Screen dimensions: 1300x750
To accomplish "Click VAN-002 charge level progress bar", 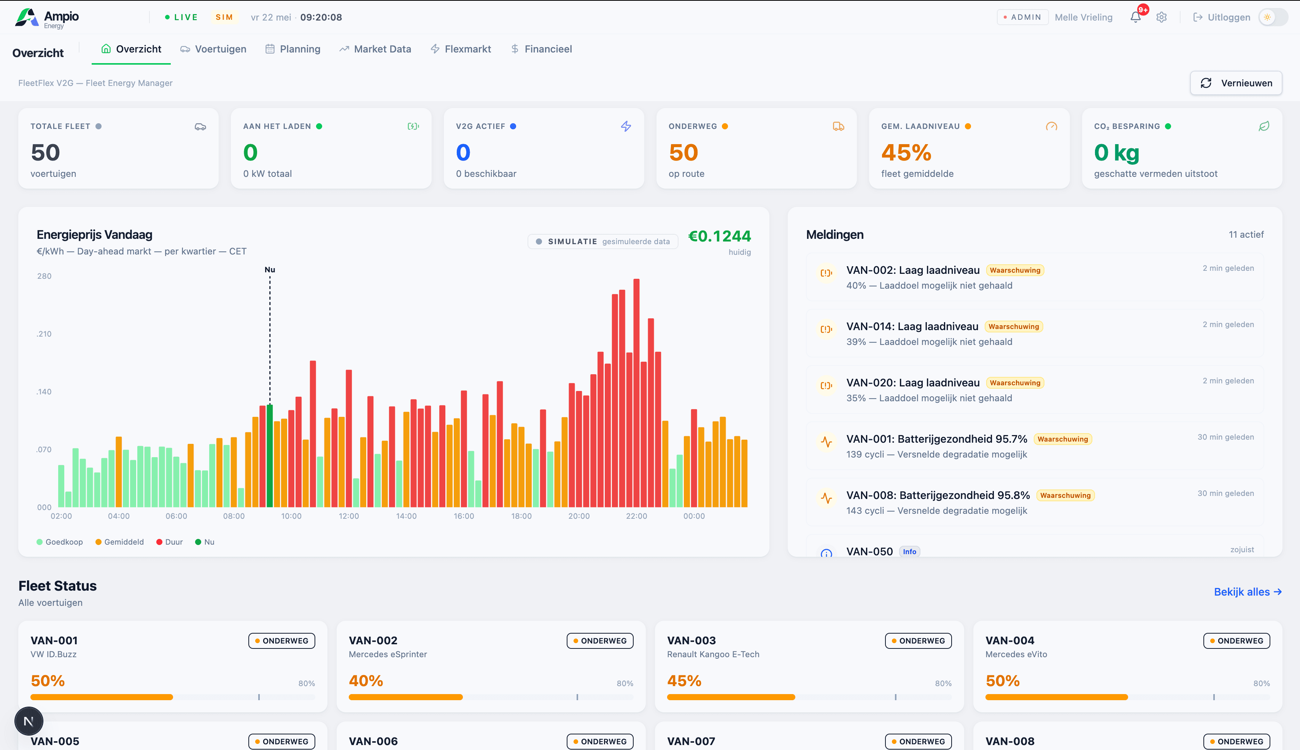I will click(x=491, y=697).
